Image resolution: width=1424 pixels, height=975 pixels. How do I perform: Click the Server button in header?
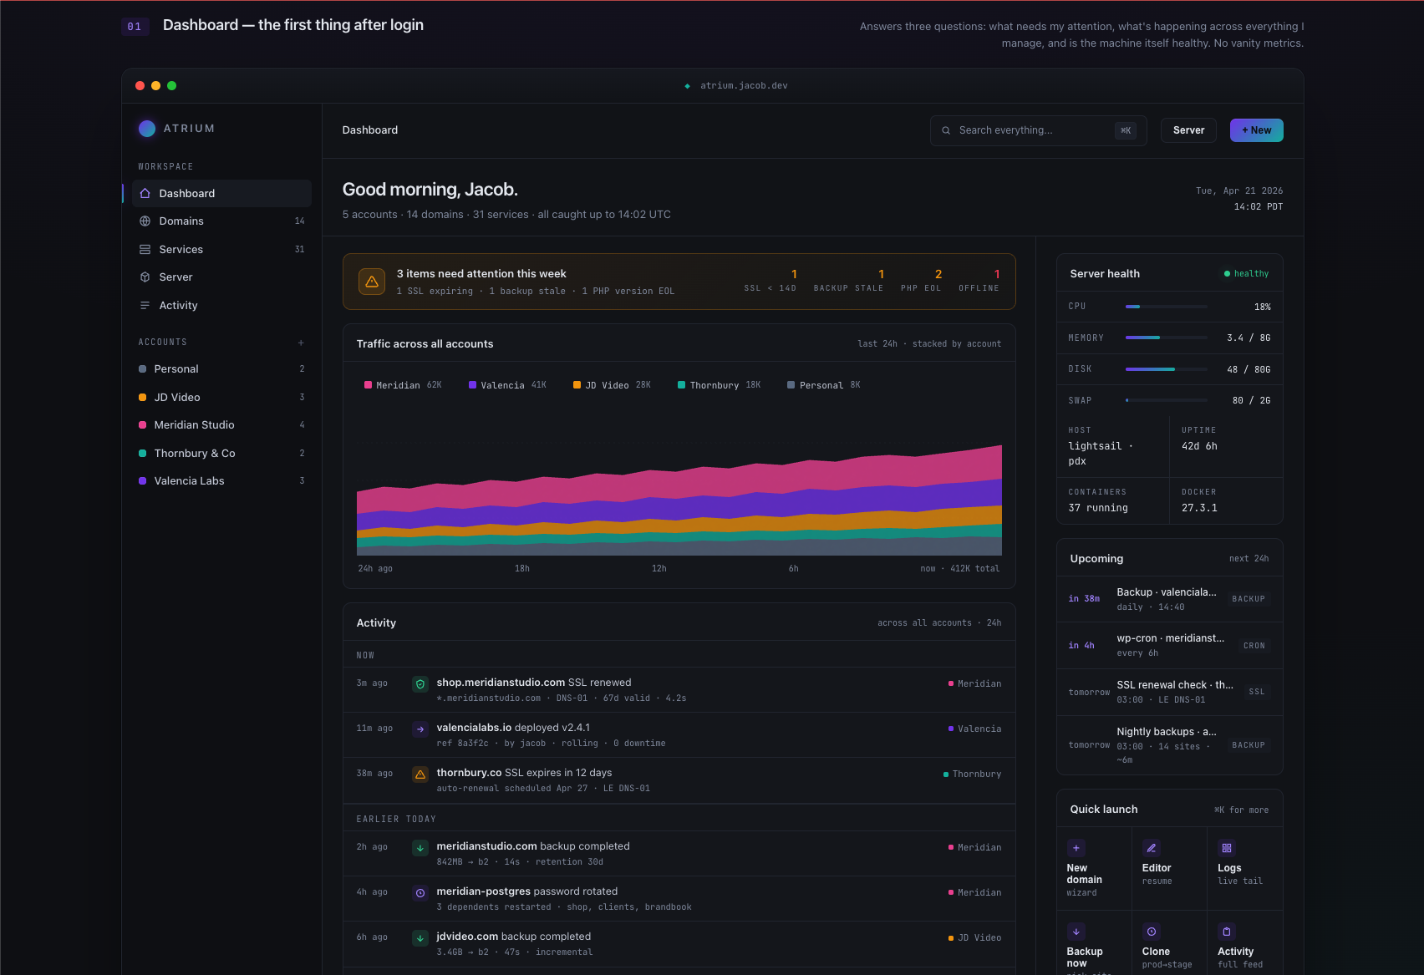click(1188, 130)
